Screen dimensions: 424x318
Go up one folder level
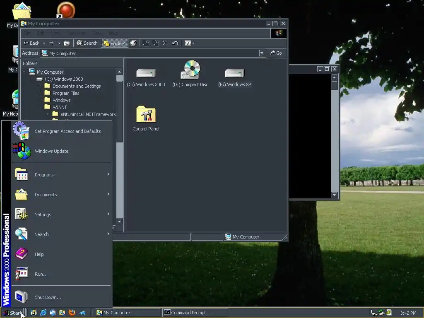tap(67, 43)
